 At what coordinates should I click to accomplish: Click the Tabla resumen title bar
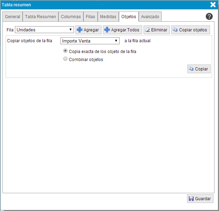104,5
